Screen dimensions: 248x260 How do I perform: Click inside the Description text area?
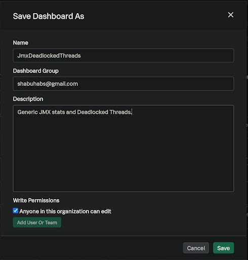(123, 148)
